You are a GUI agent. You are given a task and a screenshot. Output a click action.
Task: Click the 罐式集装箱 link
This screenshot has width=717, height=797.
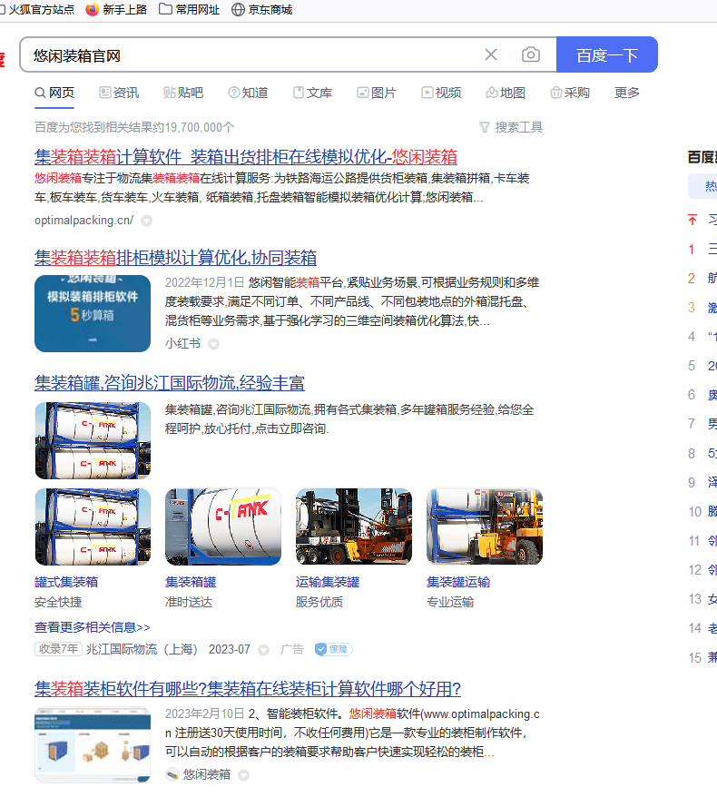point(66,582)
